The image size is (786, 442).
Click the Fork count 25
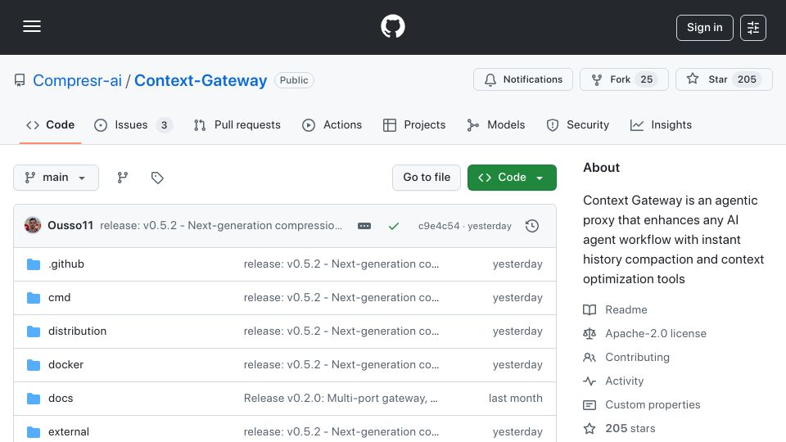tap(647, 79)
